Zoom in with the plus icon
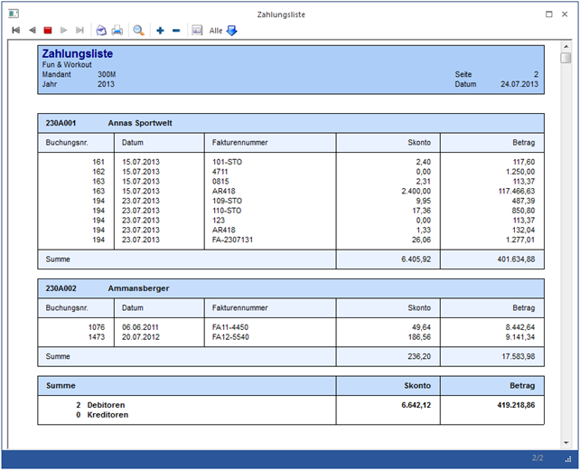Viewport: 580px width, 471px height. (160, 31)
